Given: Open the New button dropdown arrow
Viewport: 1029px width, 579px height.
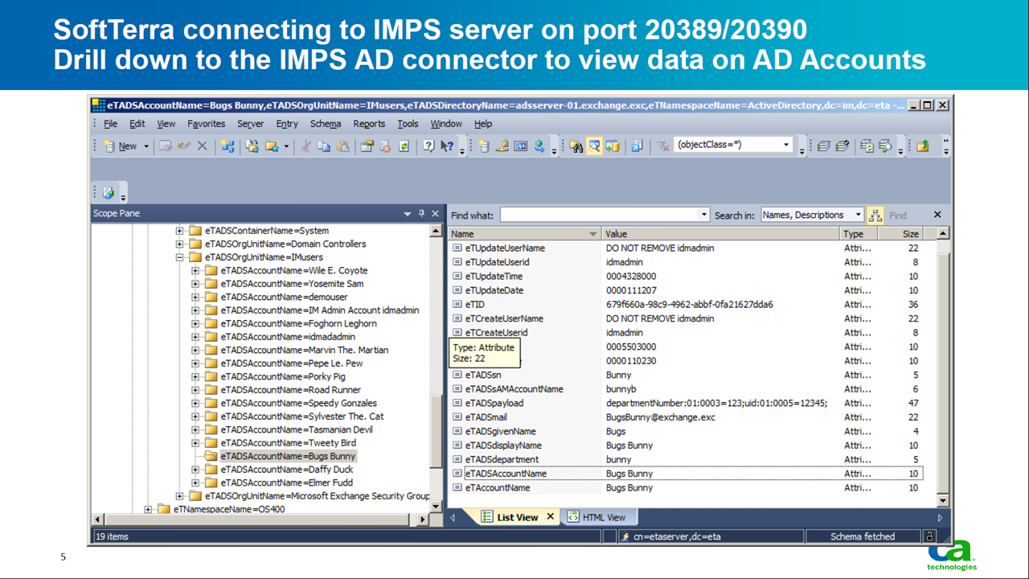Looking at the screenshot, I should pos(146,146).
